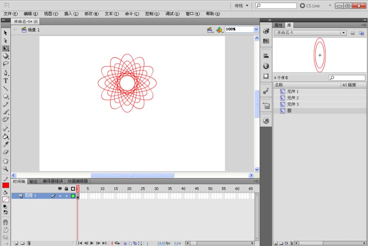The width and height of the screenshot is (368, 246).
Task: Select the Text tool
Action: [6, 81]
